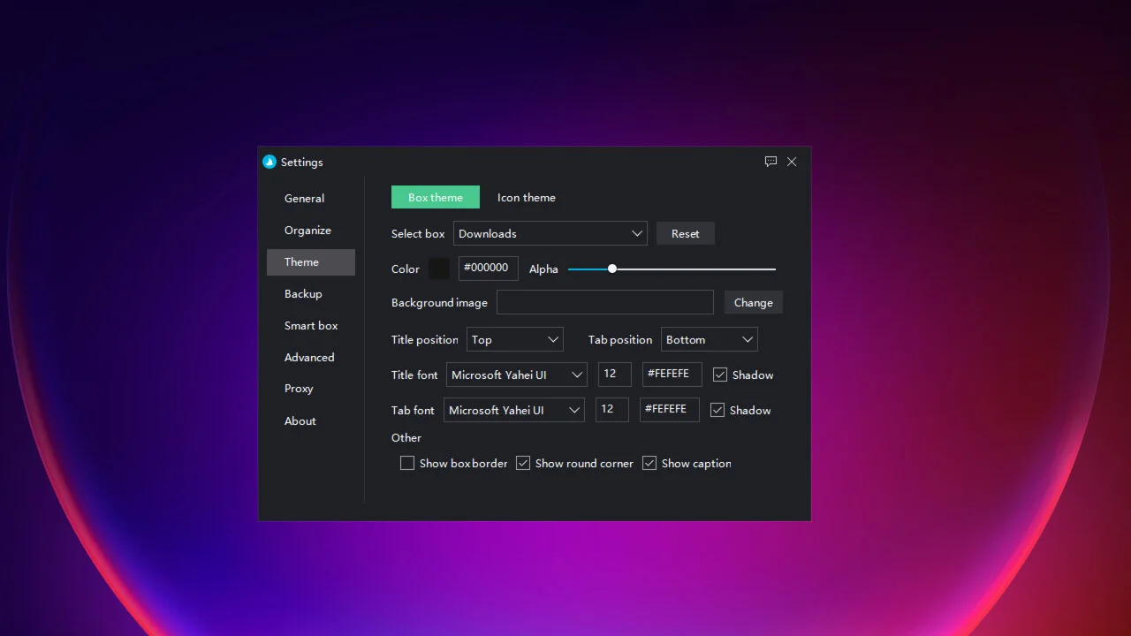This screenshot has height=636, width=1131.
Task: Click the black Color swatch
Action: [x=439, y=269]
